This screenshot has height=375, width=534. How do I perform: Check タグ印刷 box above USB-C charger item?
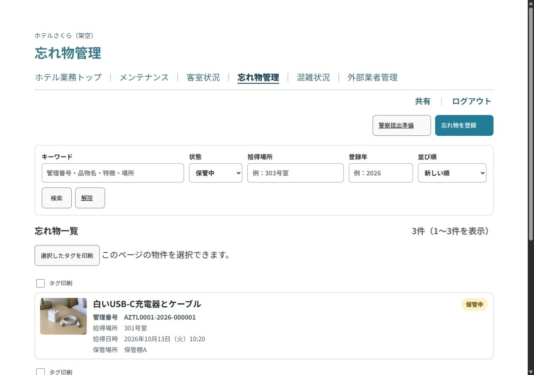(41, 283)
